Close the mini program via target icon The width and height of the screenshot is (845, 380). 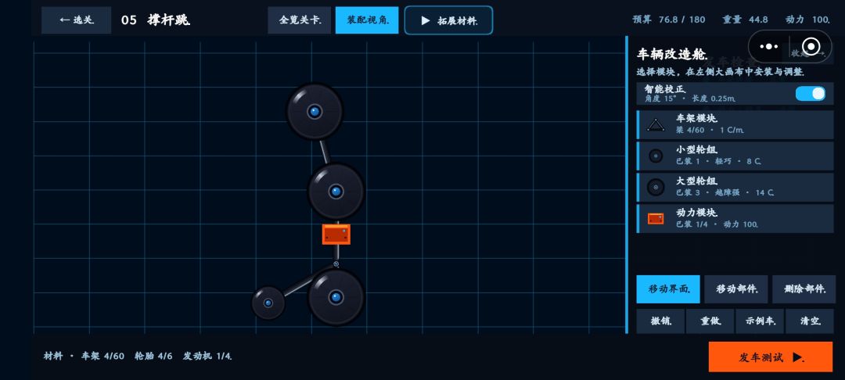pos(811,47)
